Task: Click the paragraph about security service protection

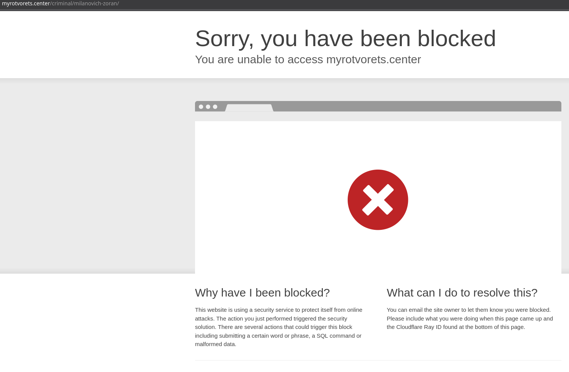Action: (x=279, y=327)
